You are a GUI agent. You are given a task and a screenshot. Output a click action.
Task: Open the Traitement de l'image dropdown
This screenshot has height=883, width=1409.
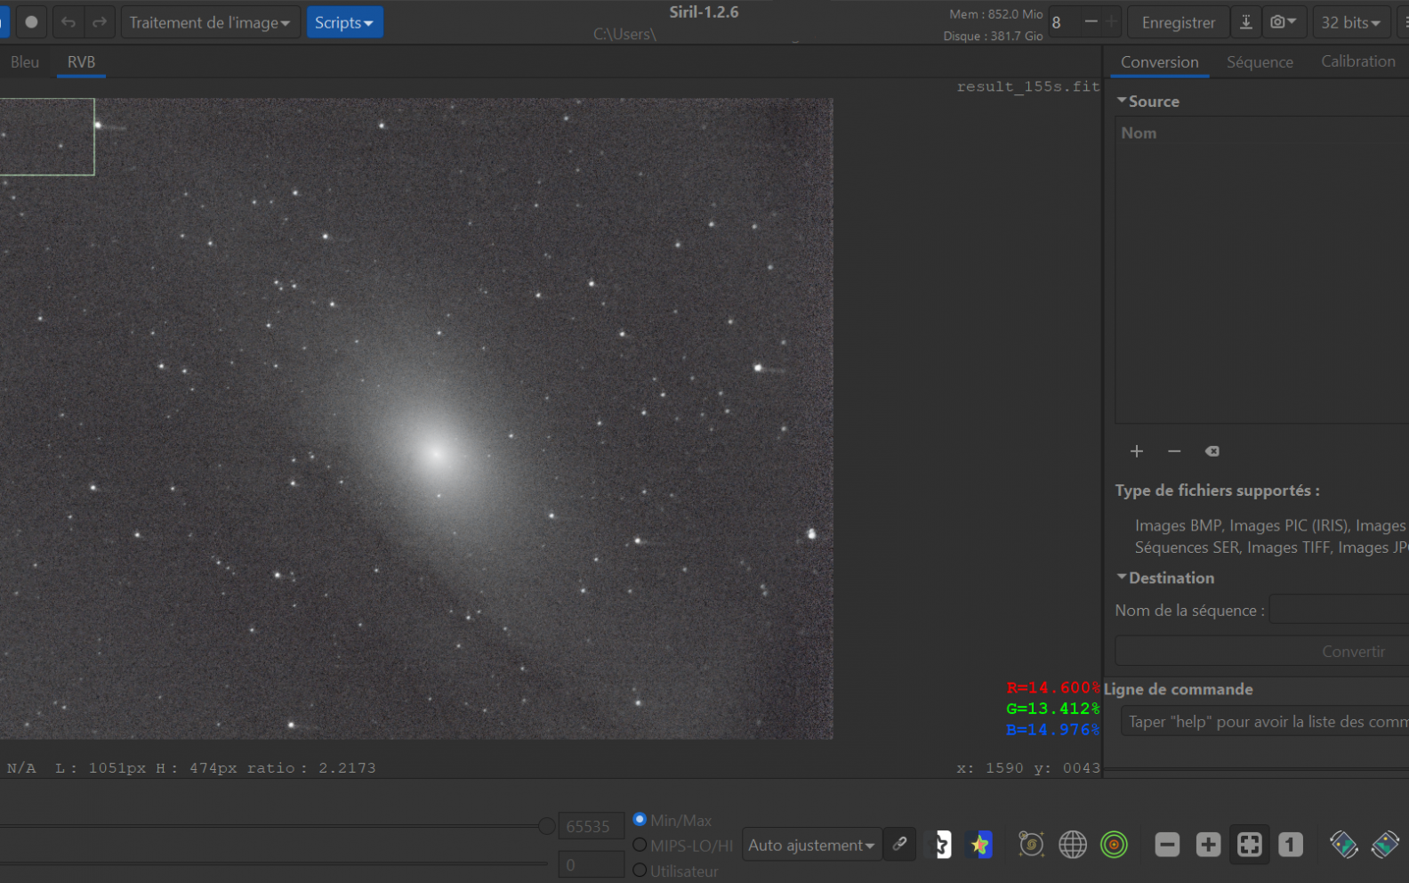tap(209, 22)
